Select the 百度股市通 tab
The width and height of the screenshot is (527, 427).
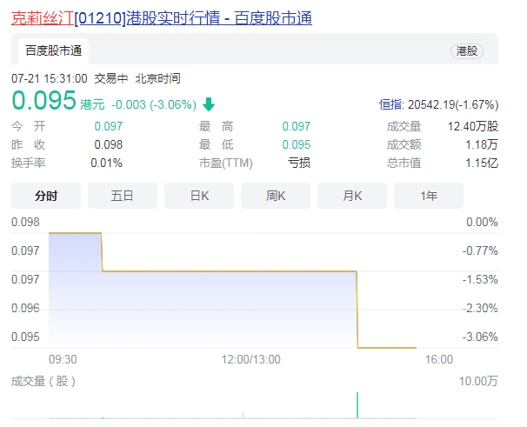tap(53, 51)
